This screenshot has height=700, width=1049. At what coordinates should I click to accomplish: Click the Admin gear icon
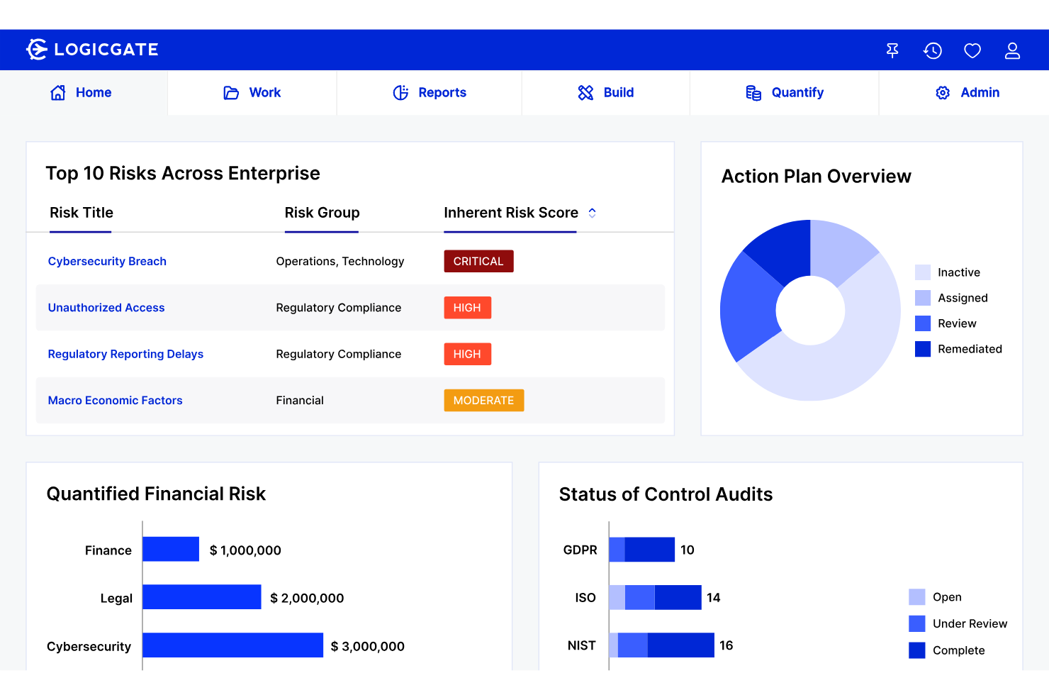tap(943, 93)
